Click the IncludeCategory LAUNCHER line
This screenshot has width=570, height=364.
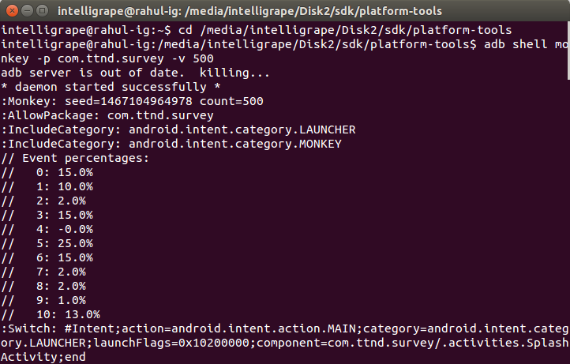(178, 129)
